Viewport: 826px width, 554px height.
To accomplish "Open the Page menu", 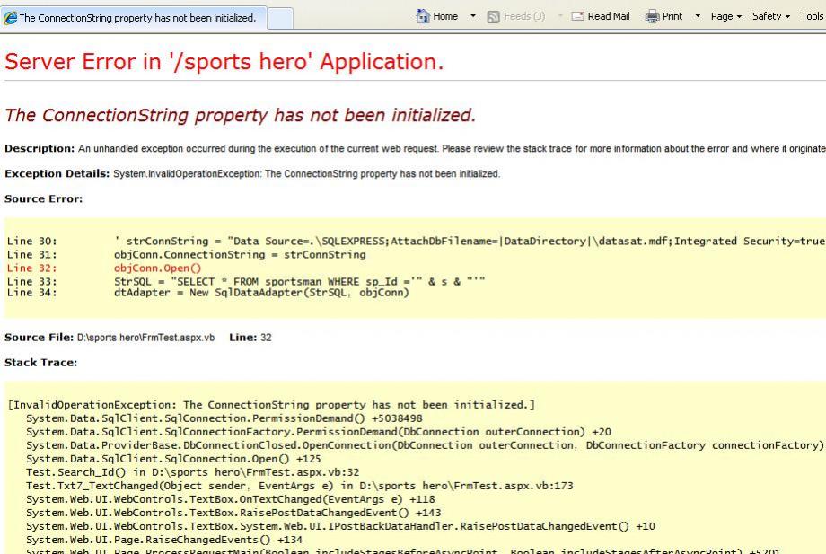I will tap(726, 16).
